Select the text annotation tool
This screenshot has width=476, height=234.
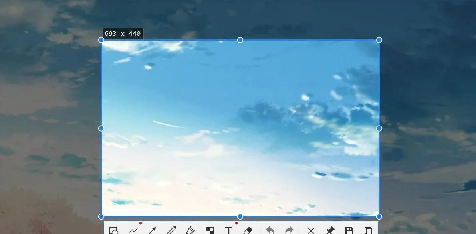click(x=229, y=230)
